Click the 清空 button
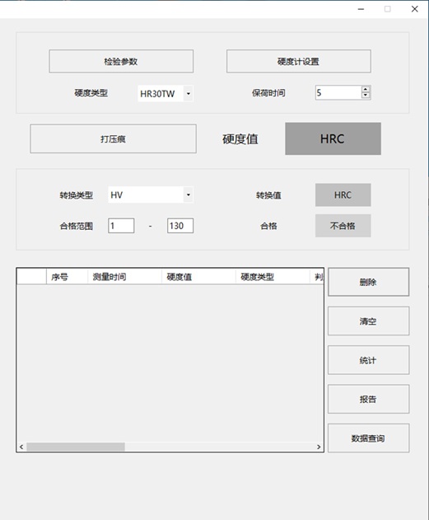The width and height of the screenshot is (429, 520). (368, 321)
